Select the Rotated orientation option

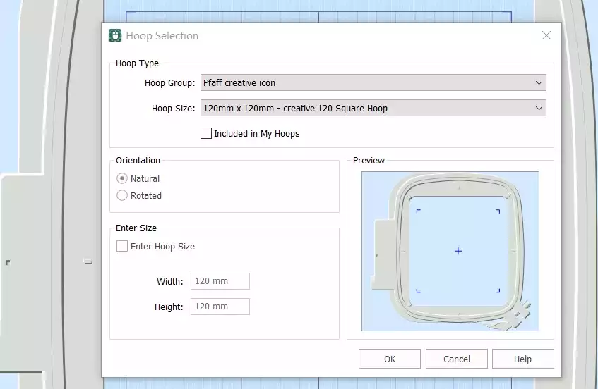click(122, 195)
